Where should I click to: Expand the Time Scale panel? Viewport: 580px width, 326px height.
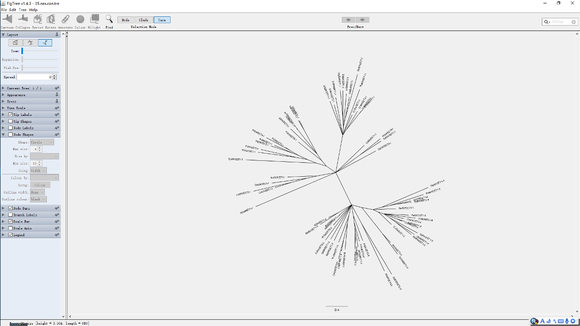click(x=4, y=108)
